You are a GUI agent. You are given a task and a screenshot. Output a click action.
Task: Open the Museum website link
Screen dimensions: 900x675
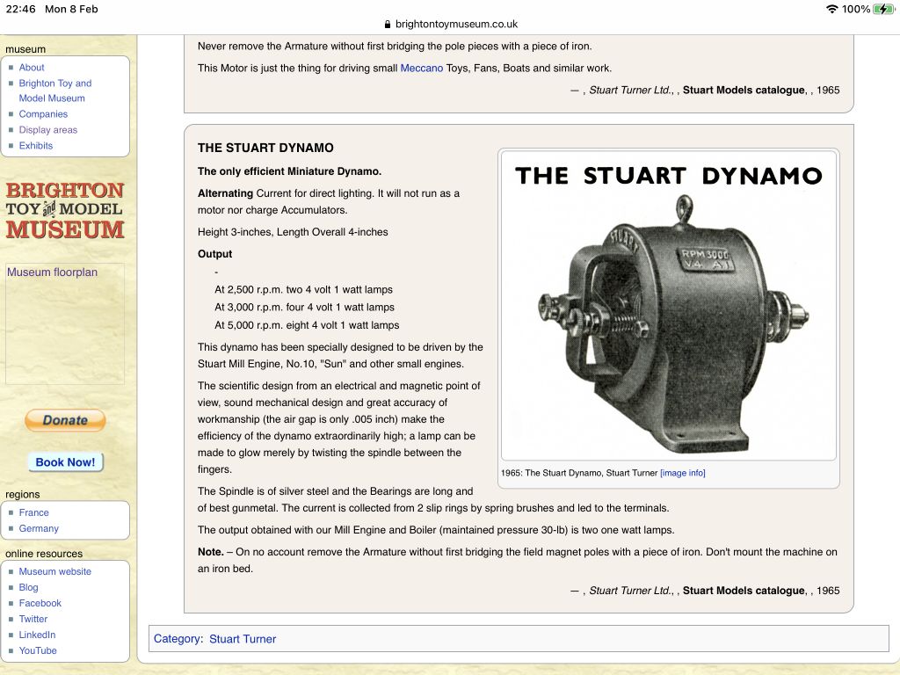pos(55,571)
